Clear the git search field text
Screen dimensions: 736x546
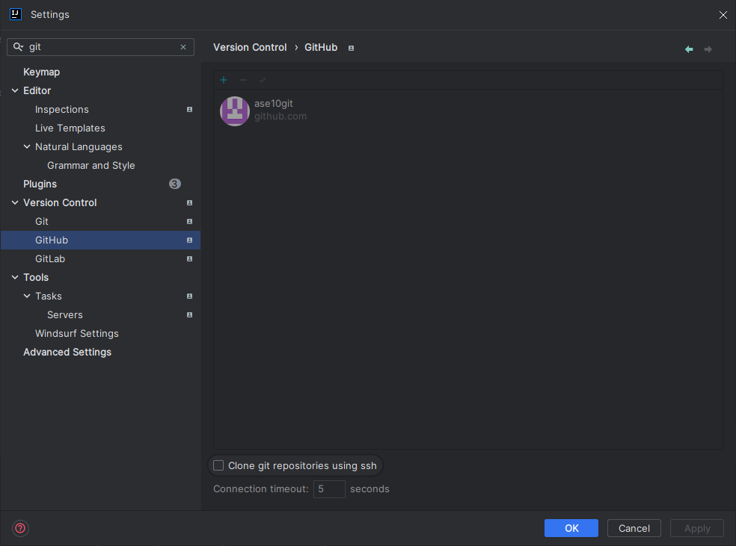(x=183, y=47)
